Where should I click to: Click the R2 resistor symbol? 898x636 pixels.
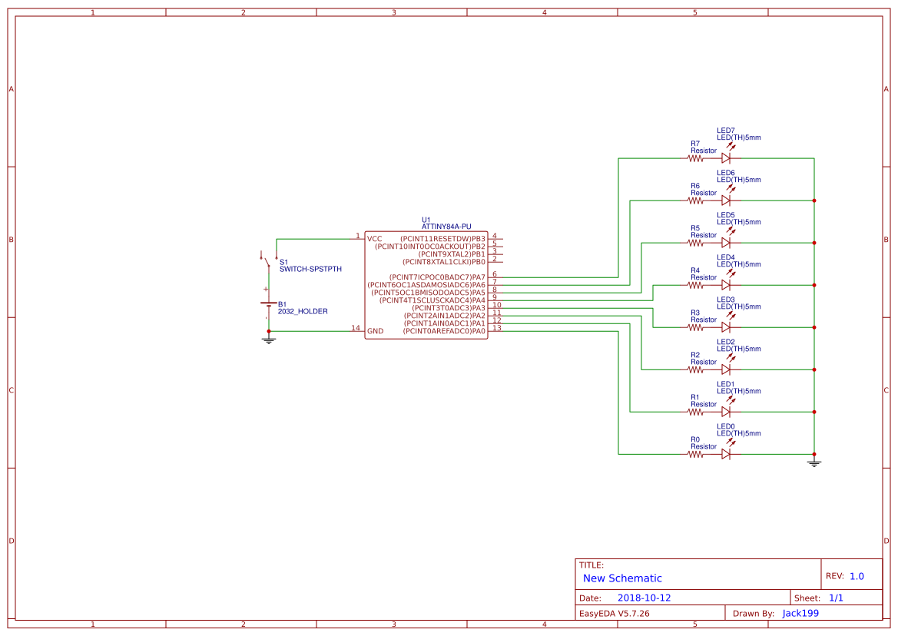(x=696, y=369)
